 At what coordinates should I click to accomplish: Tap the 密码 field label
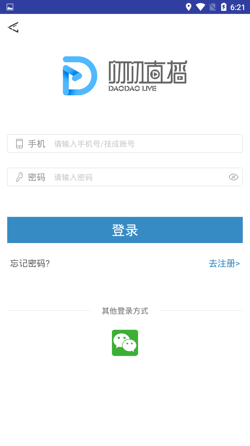[x=37, y=177]
